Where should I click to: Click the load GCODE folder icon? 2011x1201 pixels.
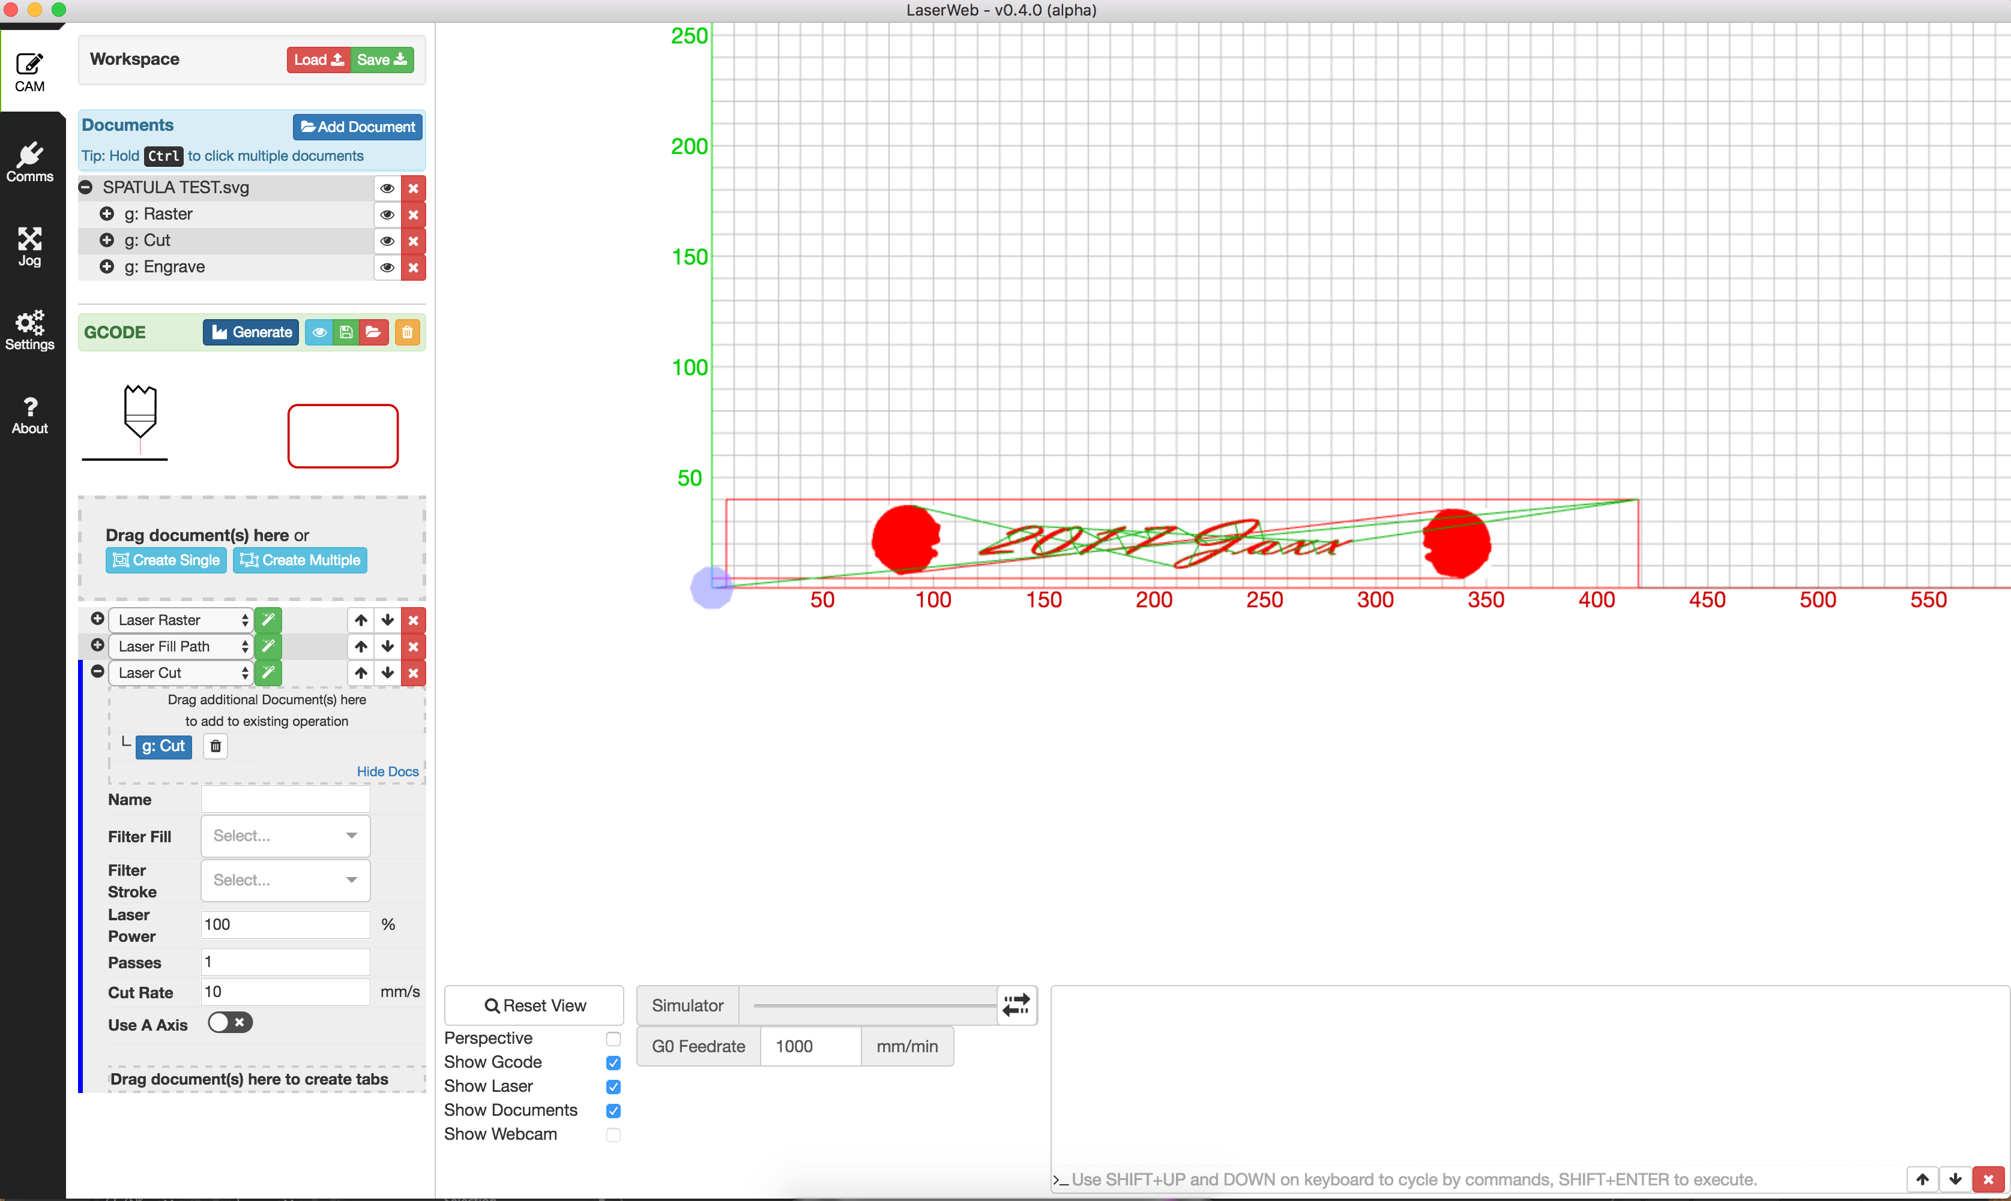click(373, 332)
